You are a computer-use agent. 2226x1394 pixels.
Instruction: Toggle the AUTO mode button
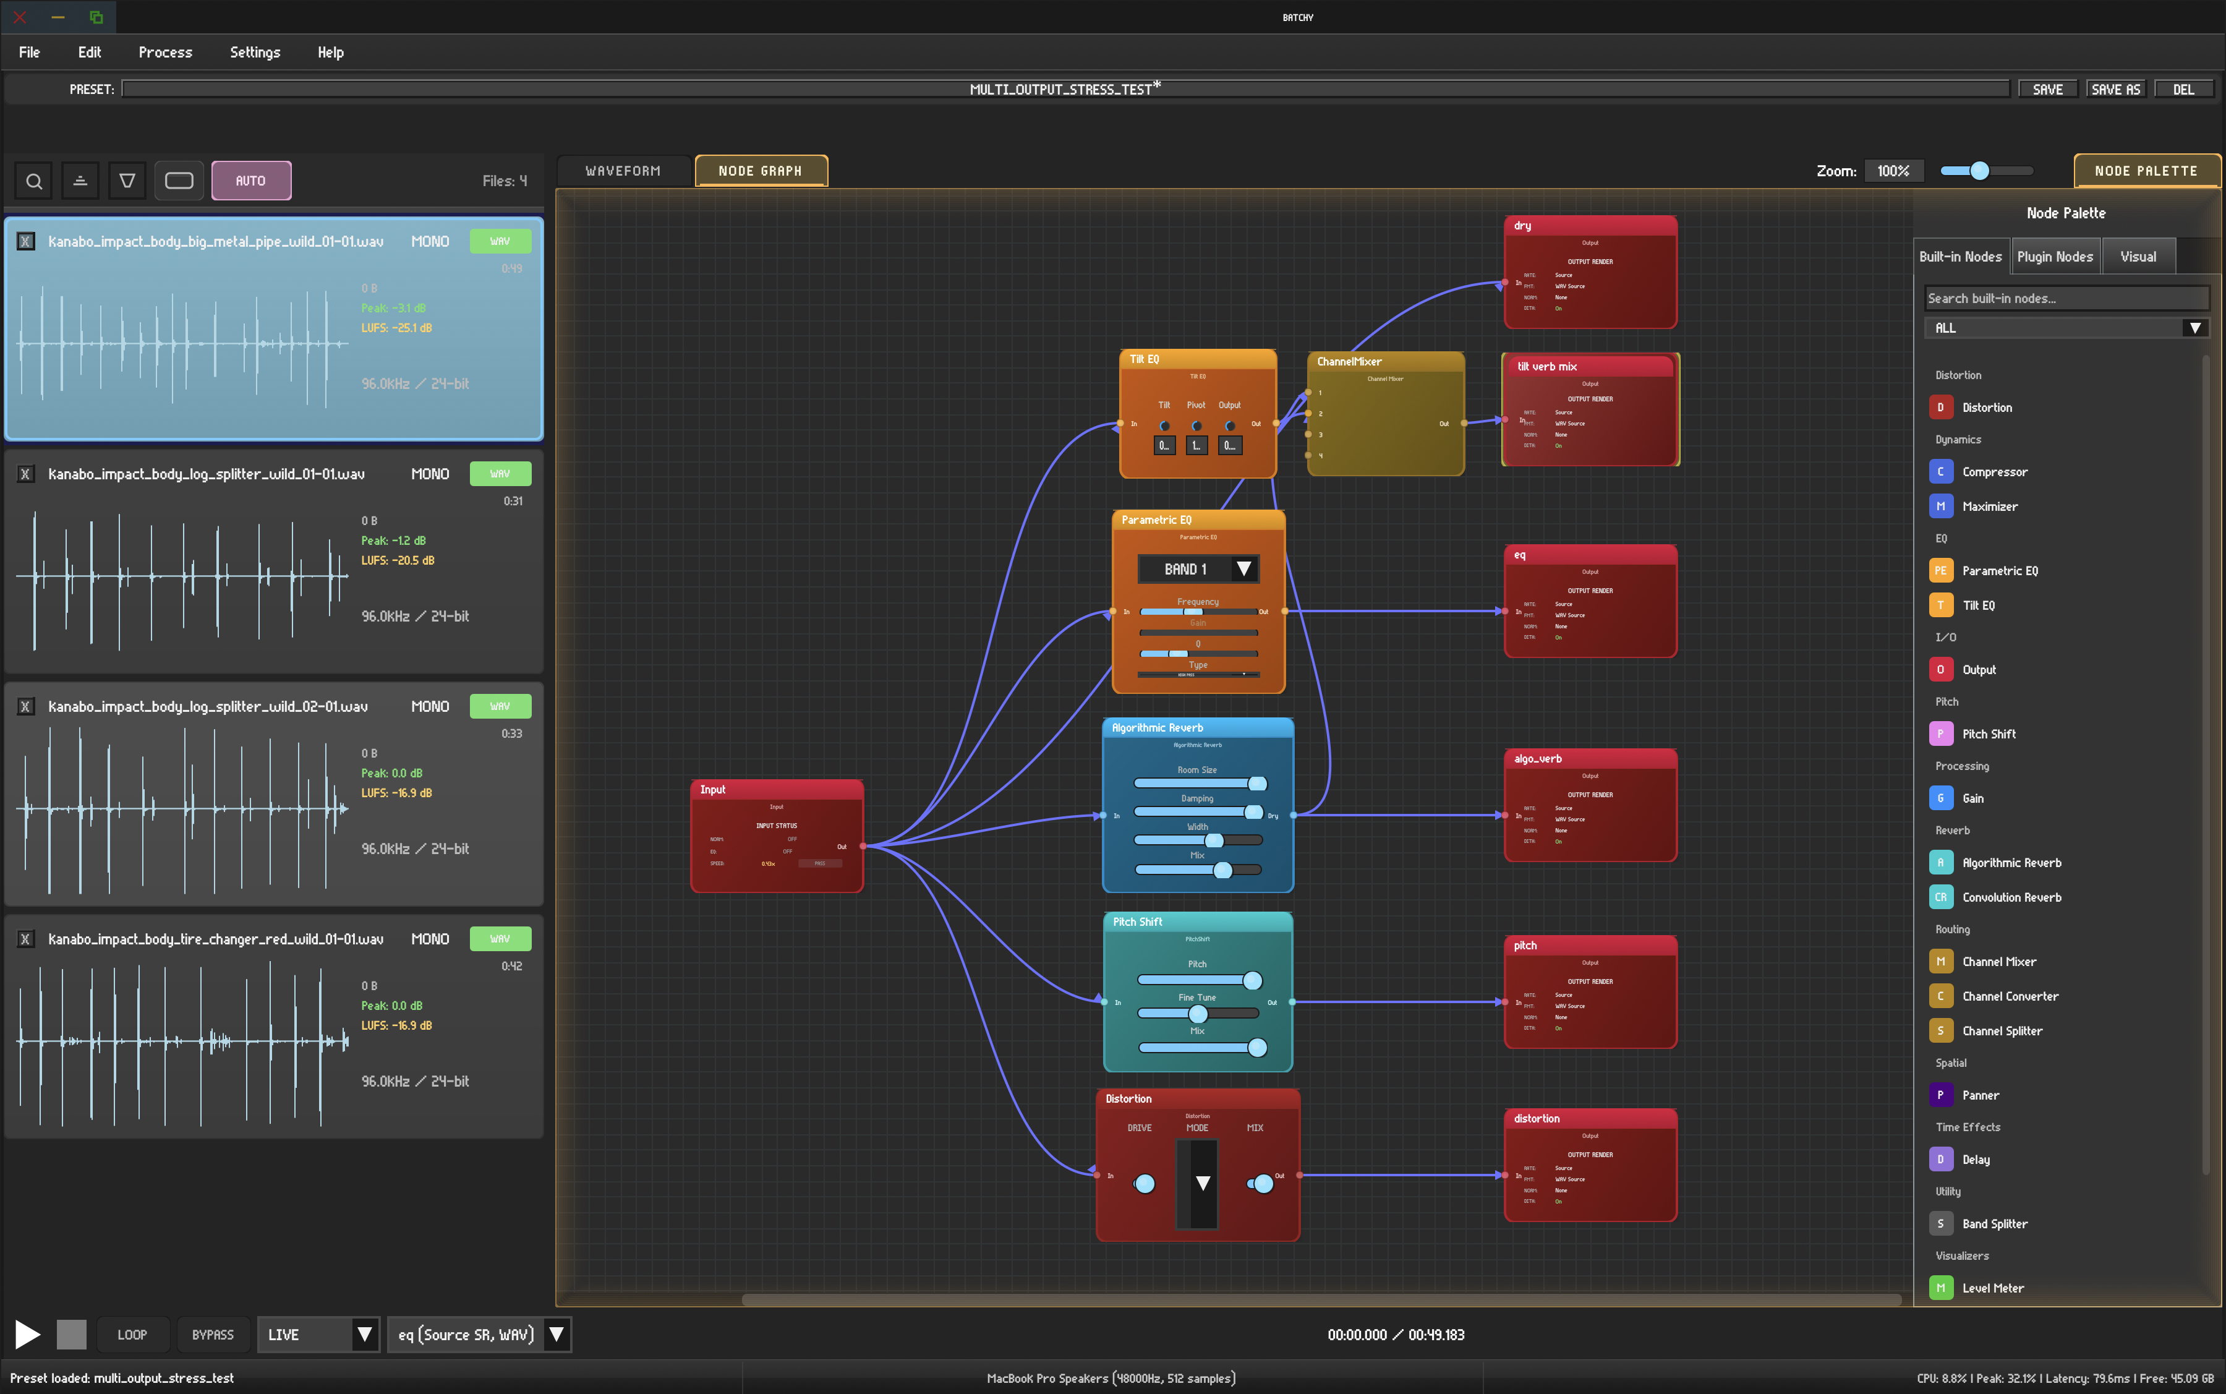click(252, 180)
